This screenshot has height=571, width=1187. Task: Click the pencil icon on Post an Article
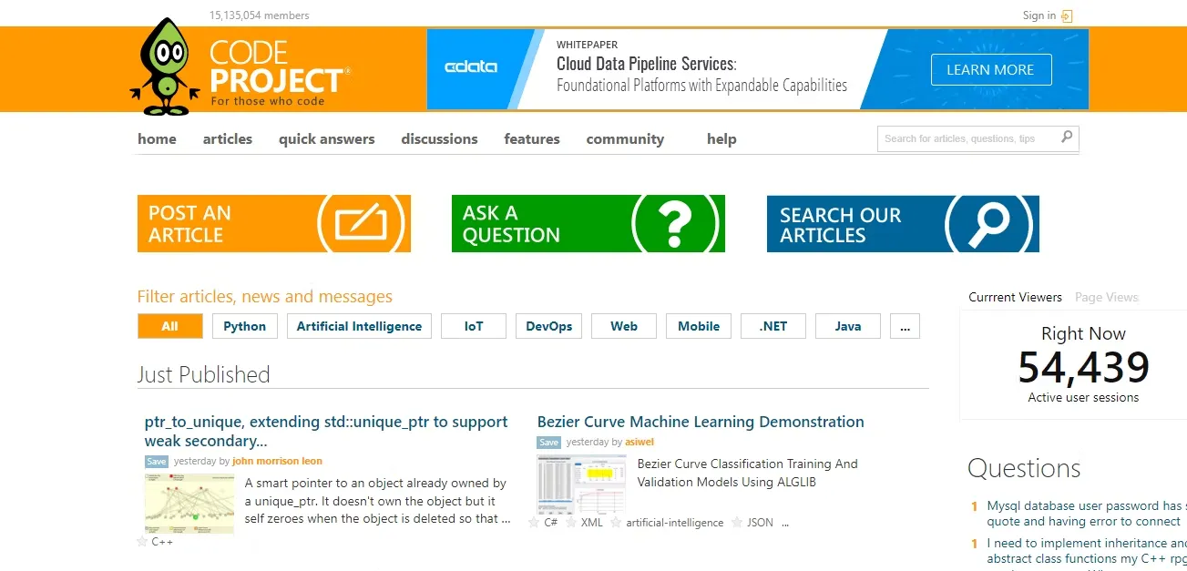[x=360, y=224]
